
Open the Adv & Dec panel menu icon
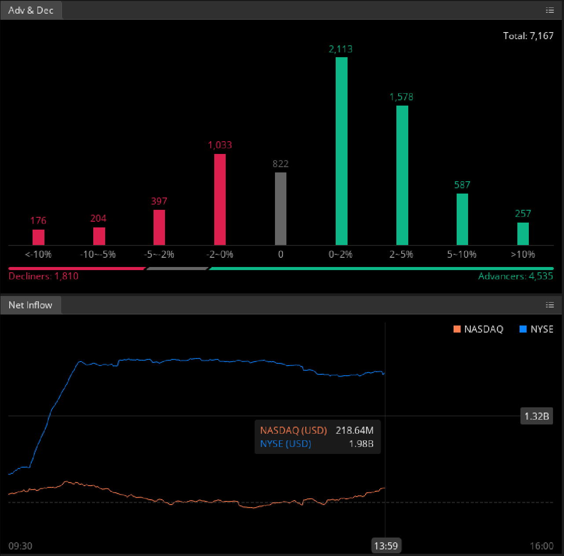coord(549,10)
